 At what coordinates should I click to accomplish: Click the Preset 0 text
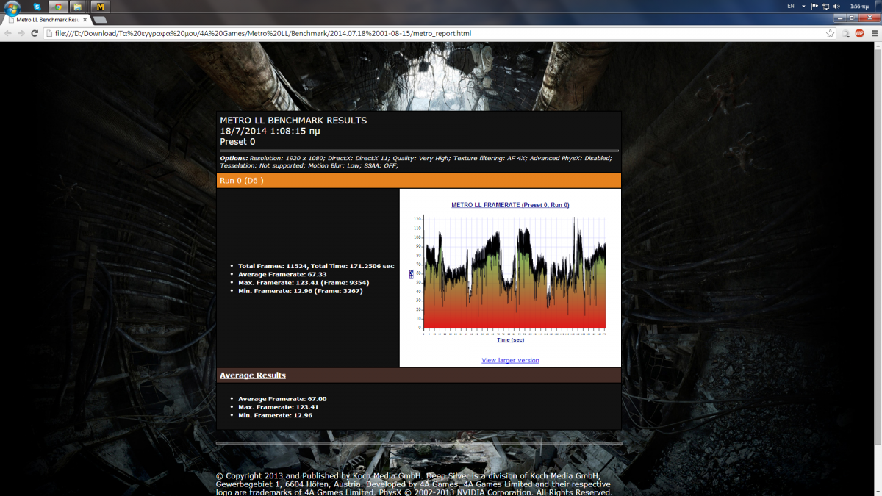(x=237, y=141)
